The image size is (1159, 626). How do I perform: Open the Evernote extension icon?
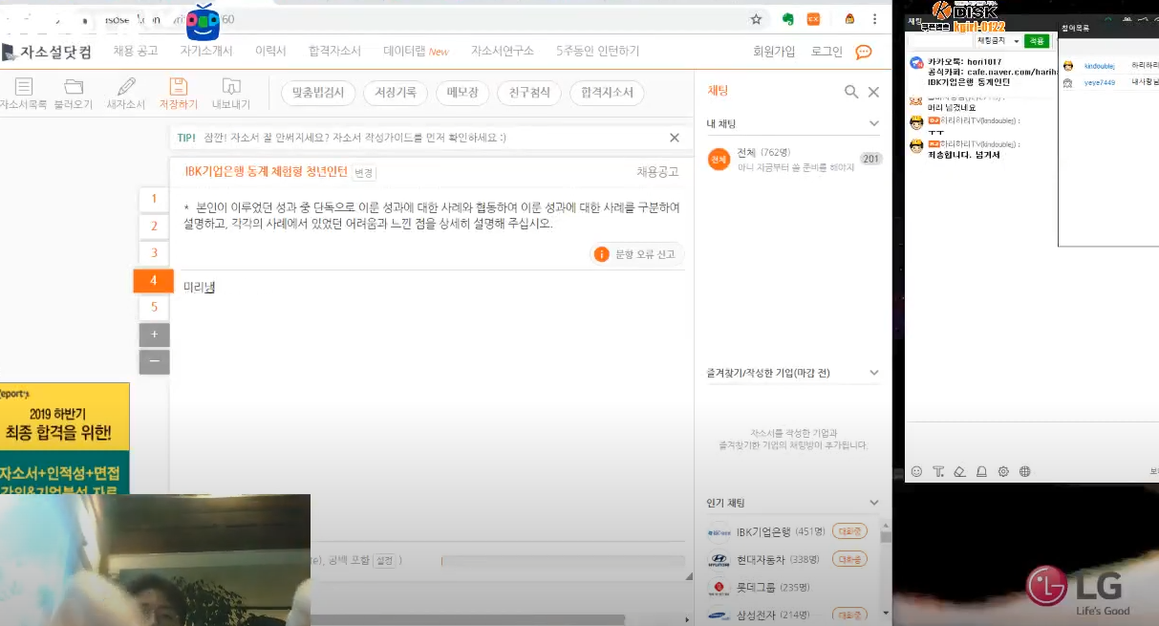[788, 19]
